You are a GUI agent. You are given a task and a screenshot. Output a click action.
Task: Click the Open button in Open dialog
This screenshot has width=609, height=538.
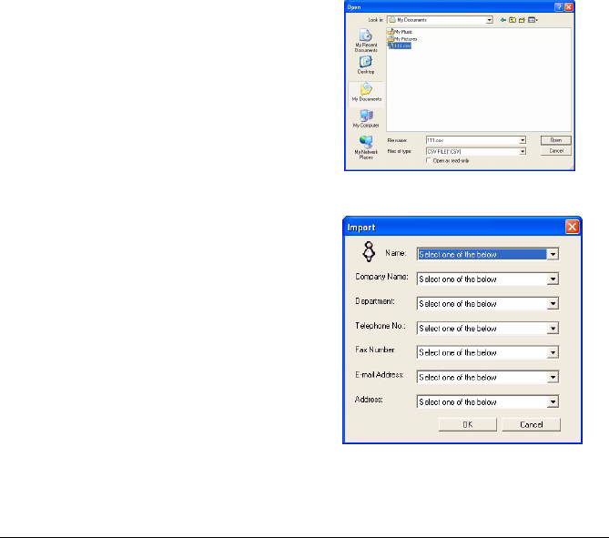pos(556,140)
